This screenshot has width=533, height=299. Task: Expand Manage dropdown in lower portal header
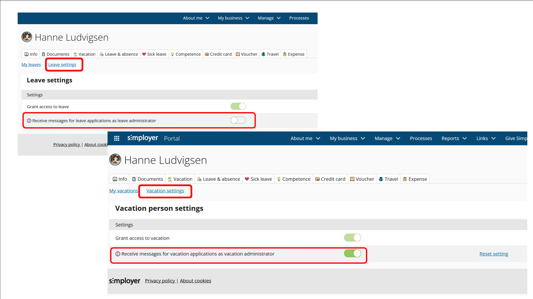pyautogui.click(x=387, y=138)
